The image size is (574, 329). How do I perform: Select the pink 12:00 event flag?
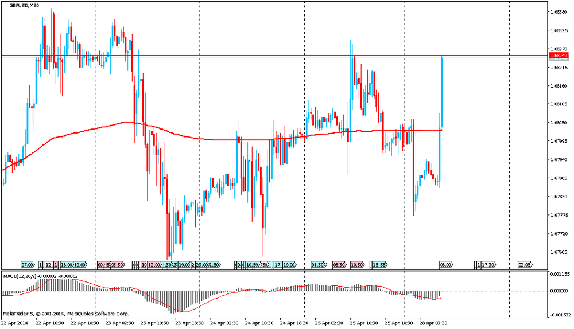tap(154, 264)
